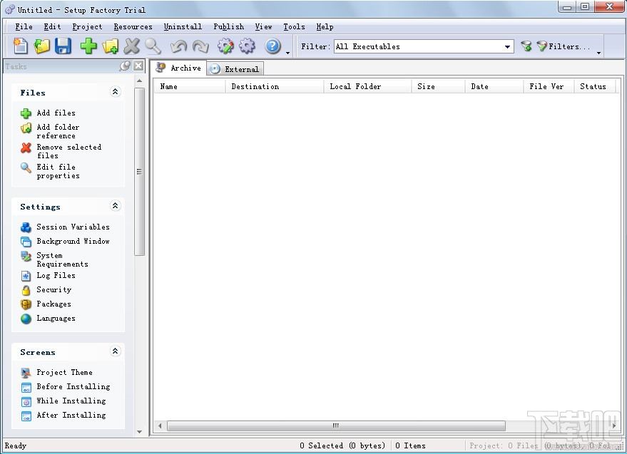
Task: Click the file list horizontal scrollbar thumb
Action: [336, 425]
